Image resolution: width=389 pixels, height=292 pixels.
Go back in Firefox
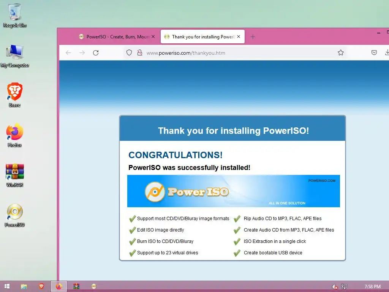[68, 52]
